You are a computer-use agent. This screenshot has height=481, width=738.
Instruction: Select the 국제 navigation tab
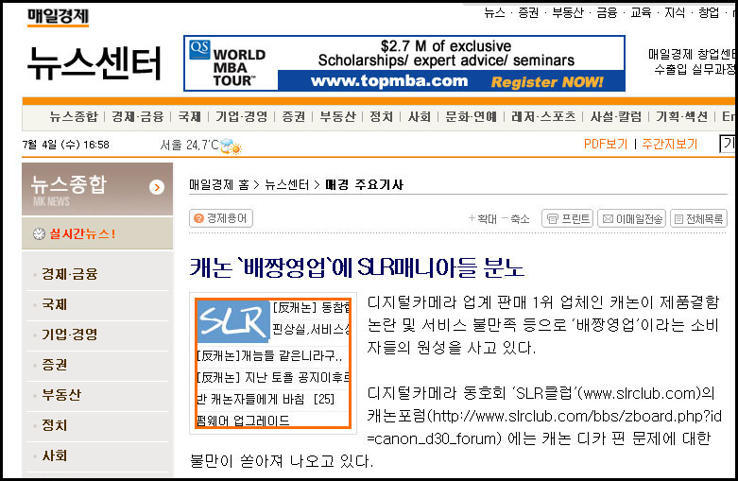[189, 116]
